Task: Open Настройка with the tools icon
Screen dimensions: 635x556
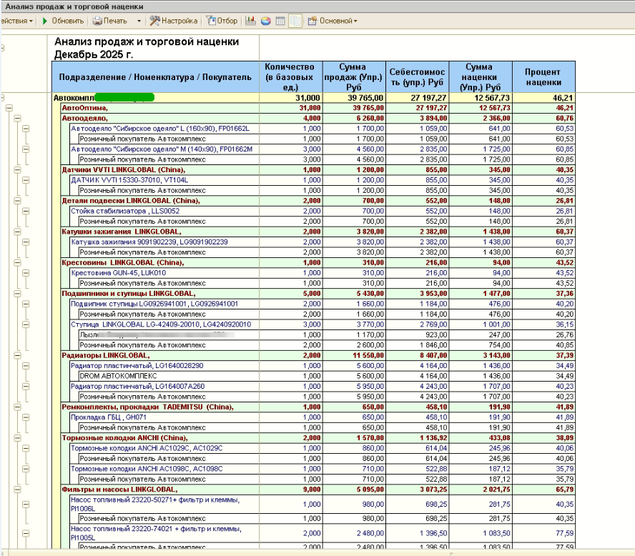Action: click(x=154, y=21)
